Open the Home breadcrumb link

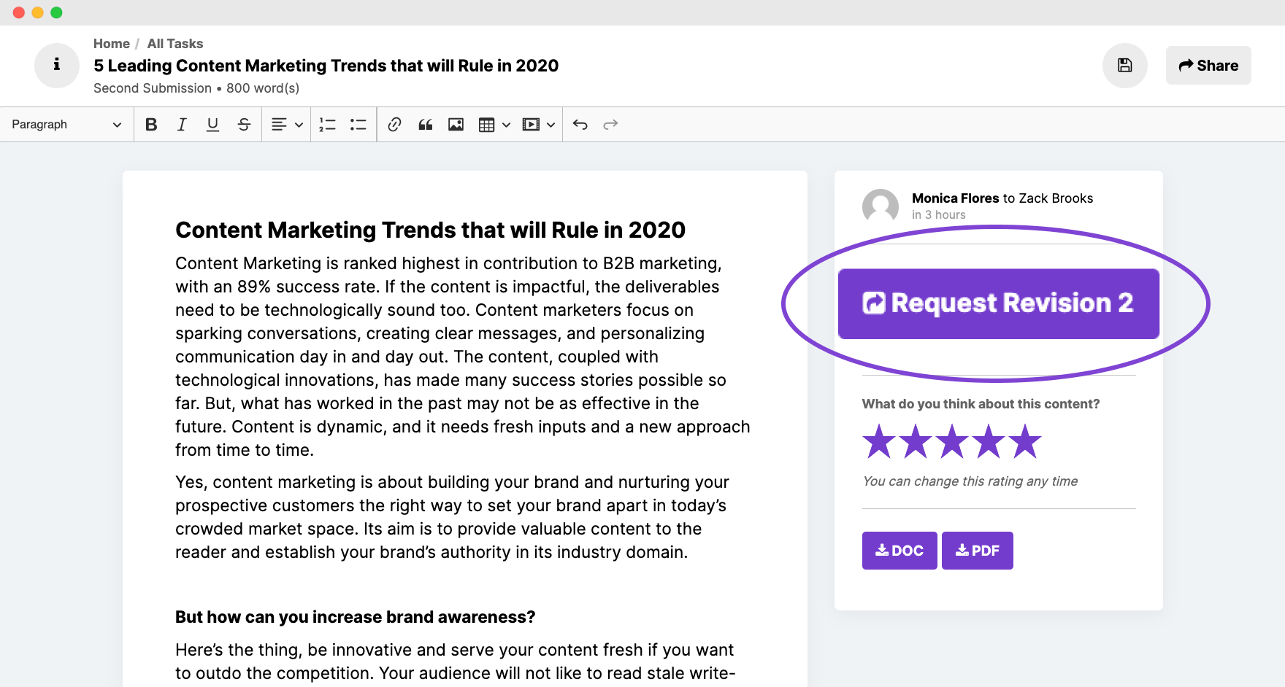pyautogui.click(x=112, y=44)
